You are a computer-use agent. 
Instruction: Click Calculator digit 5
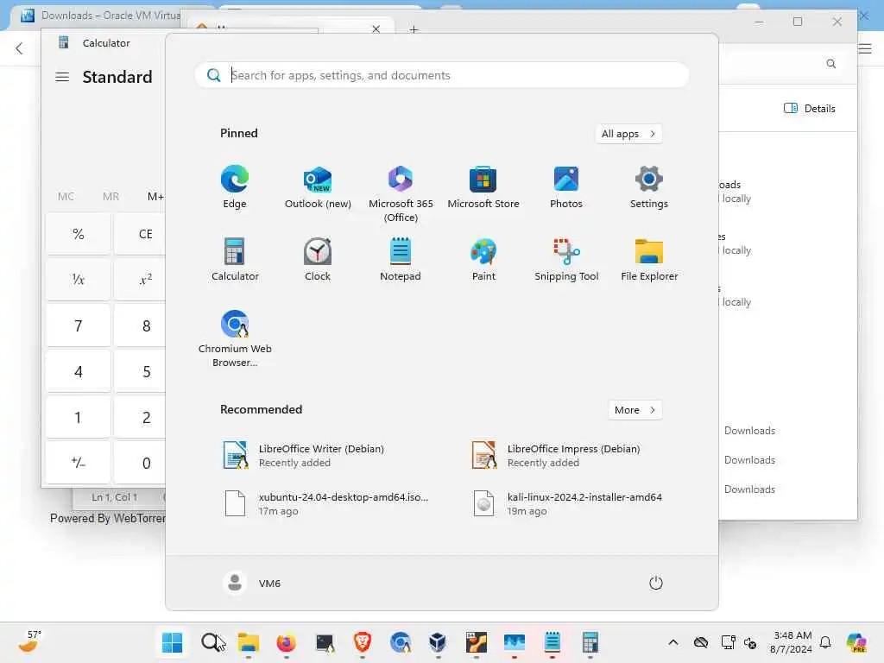click(x=140, y=371)
